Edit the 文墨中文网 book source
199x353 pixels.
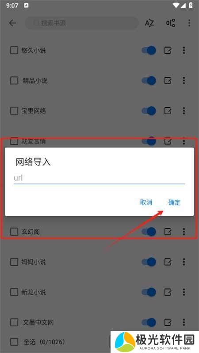pos(168,323)
